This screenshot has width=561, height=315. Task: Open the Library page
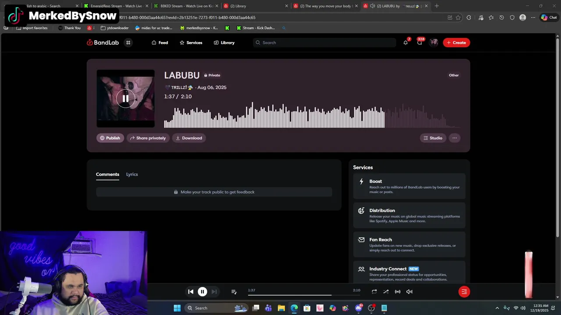224,42
